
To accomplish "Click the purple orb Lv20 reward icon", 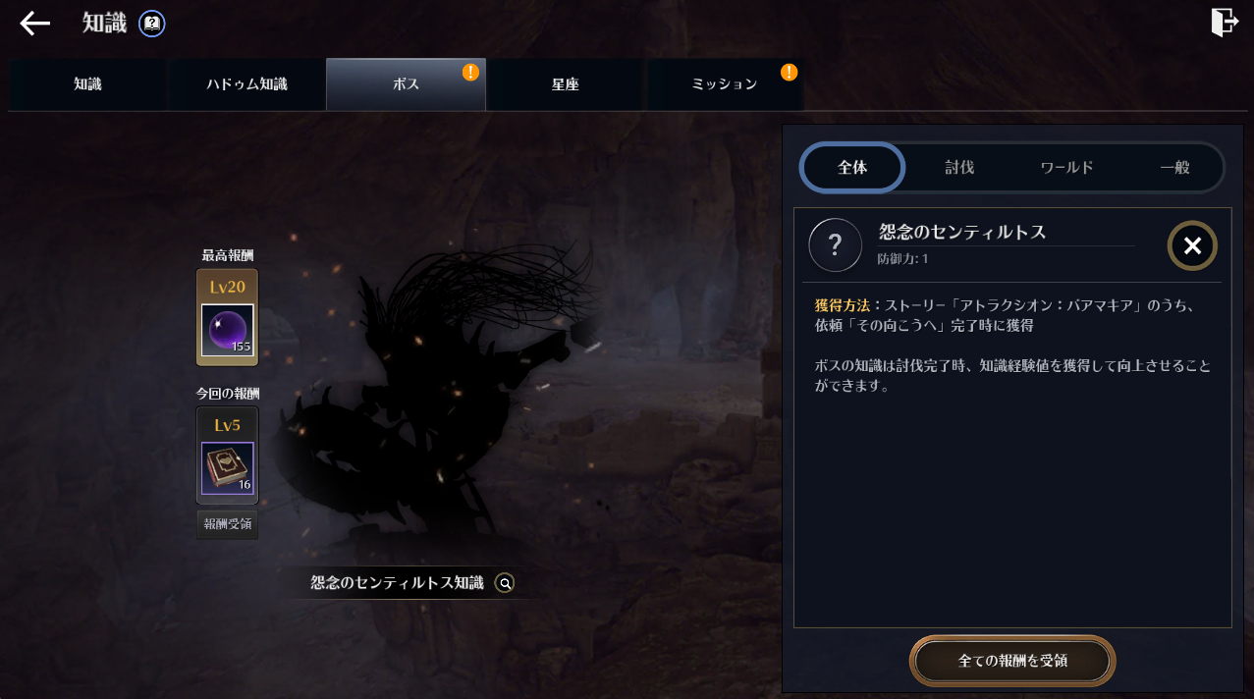I will click(x=228, y=330).
